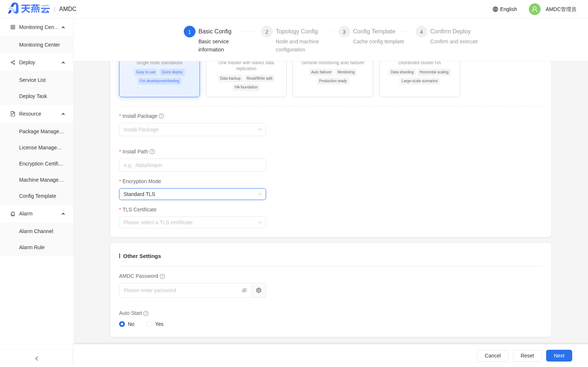Click the Deploy share-node icon
This screenshot has height=367, width=588.
click(13, 62)
